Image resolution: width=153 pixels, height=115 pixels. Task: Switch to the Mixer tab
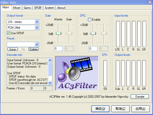point(17,8)
